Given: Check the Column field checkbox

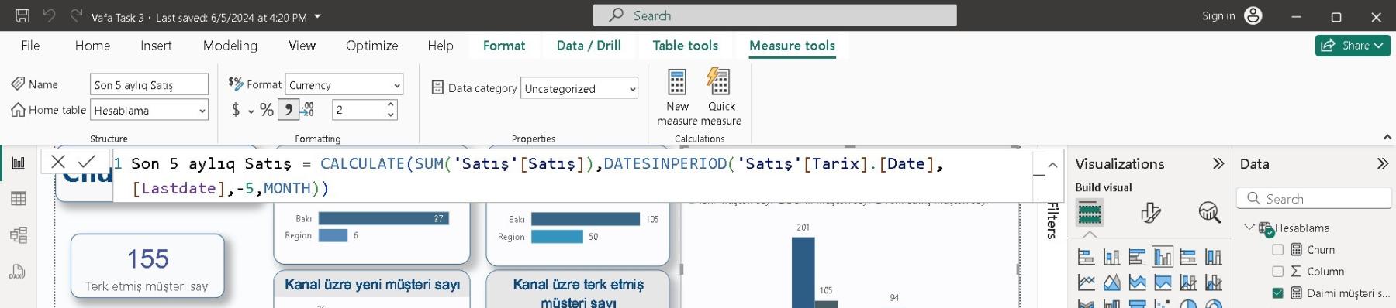Looking at the screenshot, I should pyautogui.click(x=1278, y=271).
